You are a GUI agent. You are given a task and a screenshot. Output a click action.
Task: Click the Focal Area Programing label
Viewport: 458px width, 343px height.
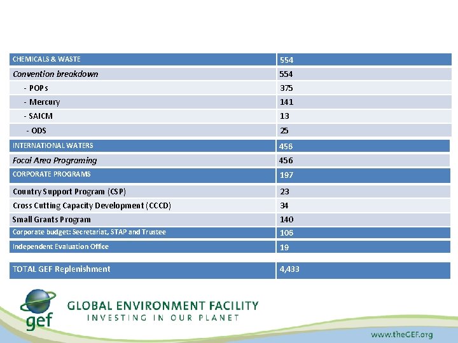point(55,161)
